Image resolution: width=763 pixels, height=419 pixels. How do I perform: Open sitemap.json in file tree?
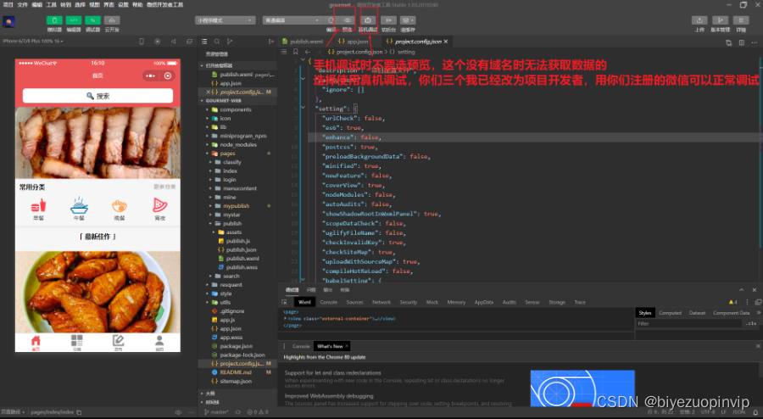pos(237,381)
